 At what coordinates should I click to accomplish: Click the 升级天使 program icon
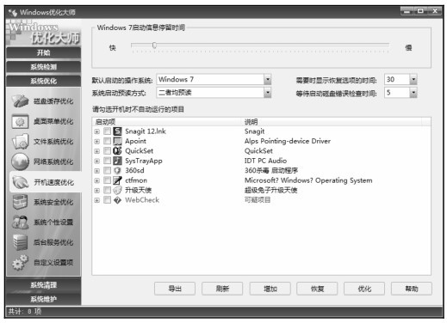[117, 190]
